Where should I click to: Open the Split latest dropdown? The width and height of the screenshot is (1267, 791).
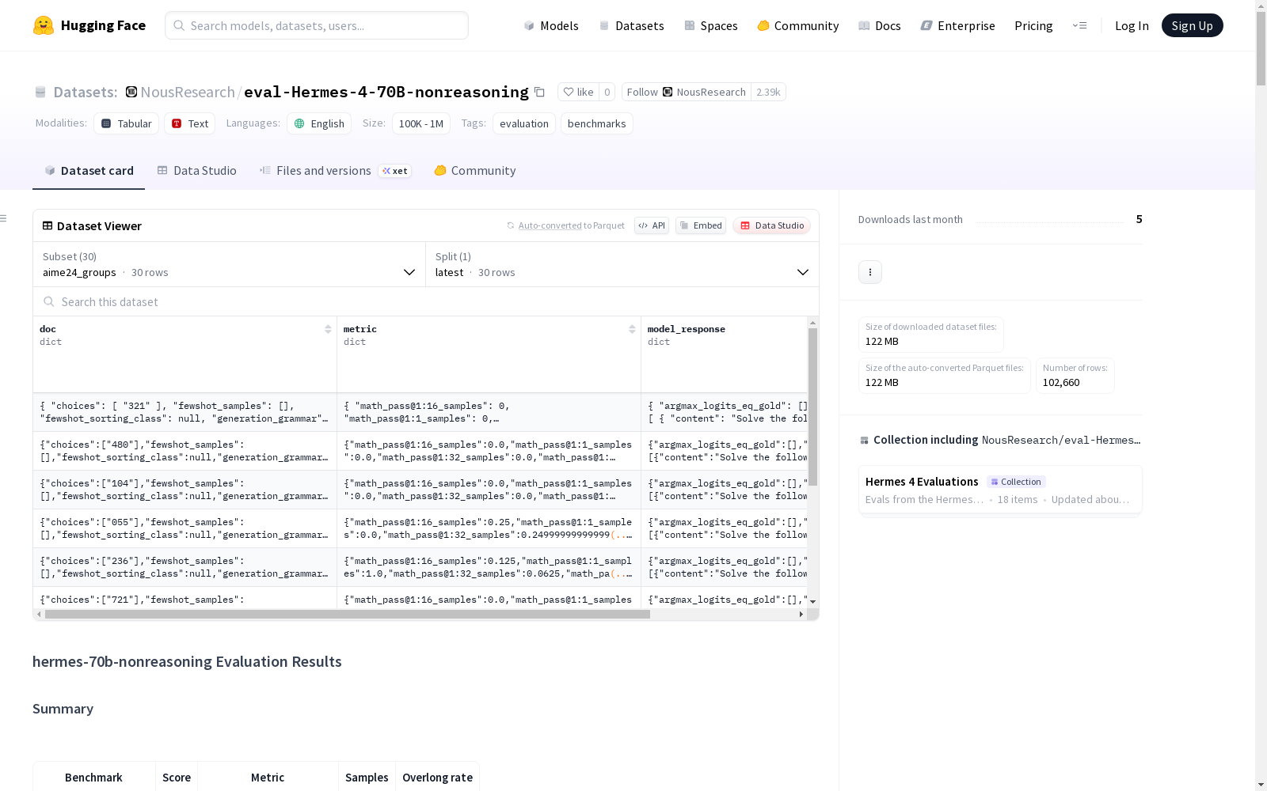click(622, 264)
